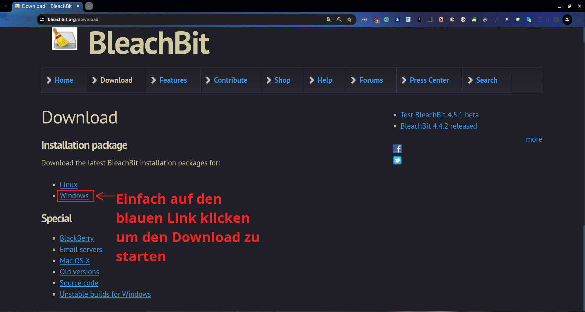Open the Shop navigation item
The width and height of the screenshot is (585, 312).
click(282, 80)
